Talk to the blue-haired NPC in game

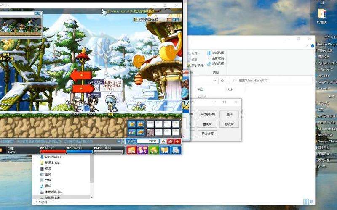click(111, 104)
